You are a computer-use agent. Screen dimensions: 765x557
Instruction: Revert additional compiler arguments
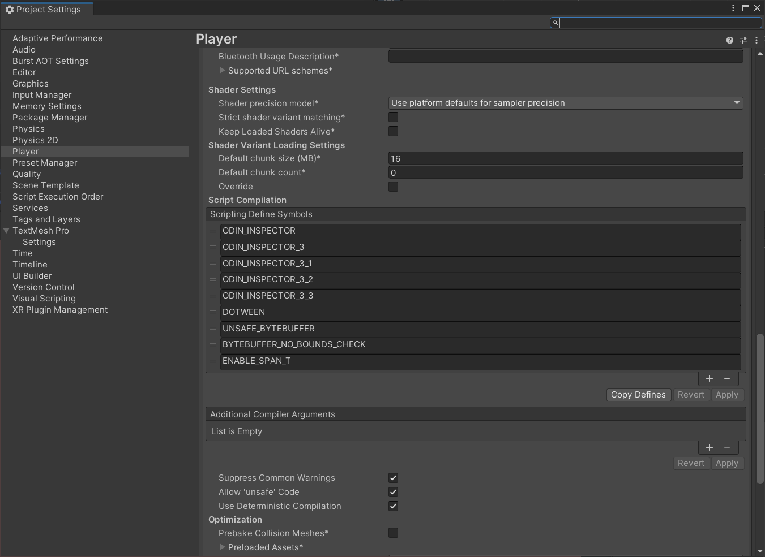coord(691,463)
